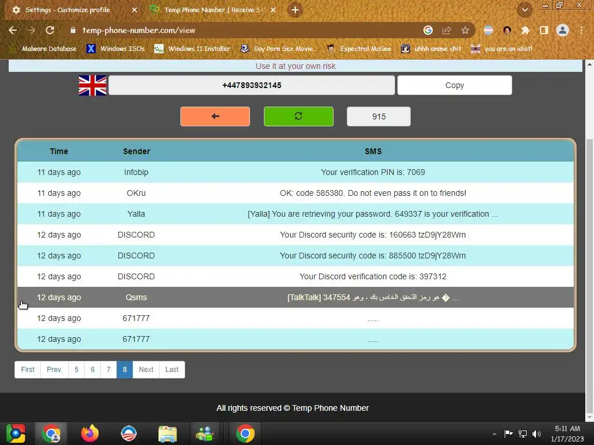Viewport: 594px width, 445px height.
Task: Bookmark this page with the star icon
Action: [x=465, y=30]
